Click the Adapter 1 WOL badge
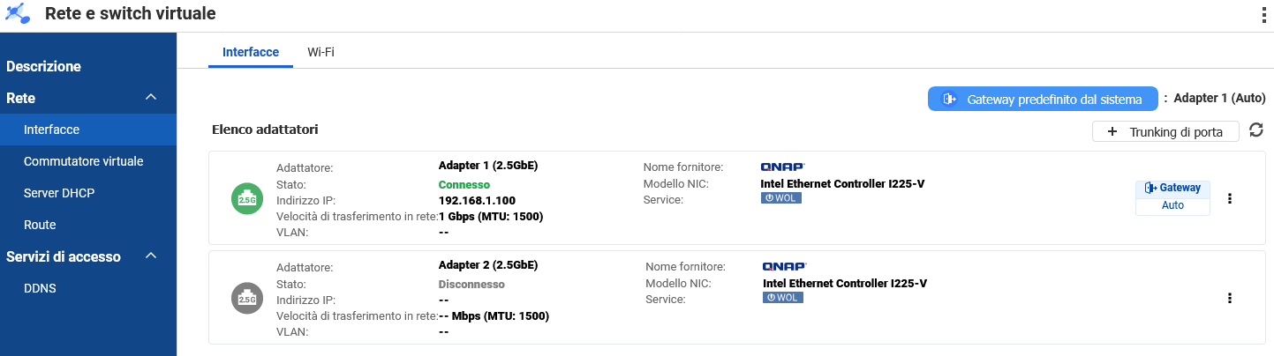 click(x=781, y=198)
